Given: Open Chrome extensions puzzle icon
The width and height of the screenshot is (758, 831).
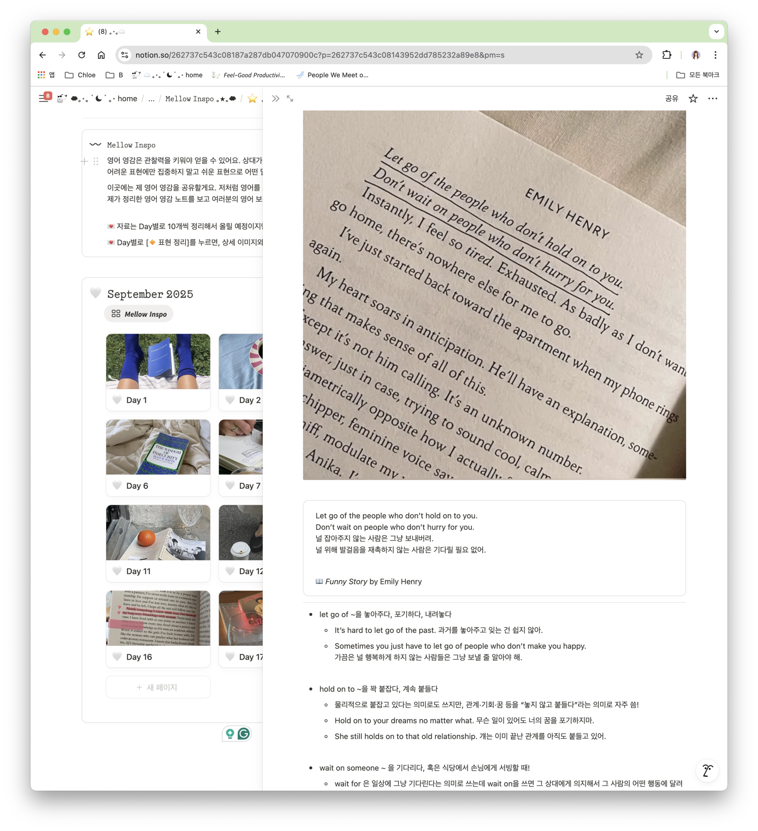Looking at the screenshot, I should (666, 55).
